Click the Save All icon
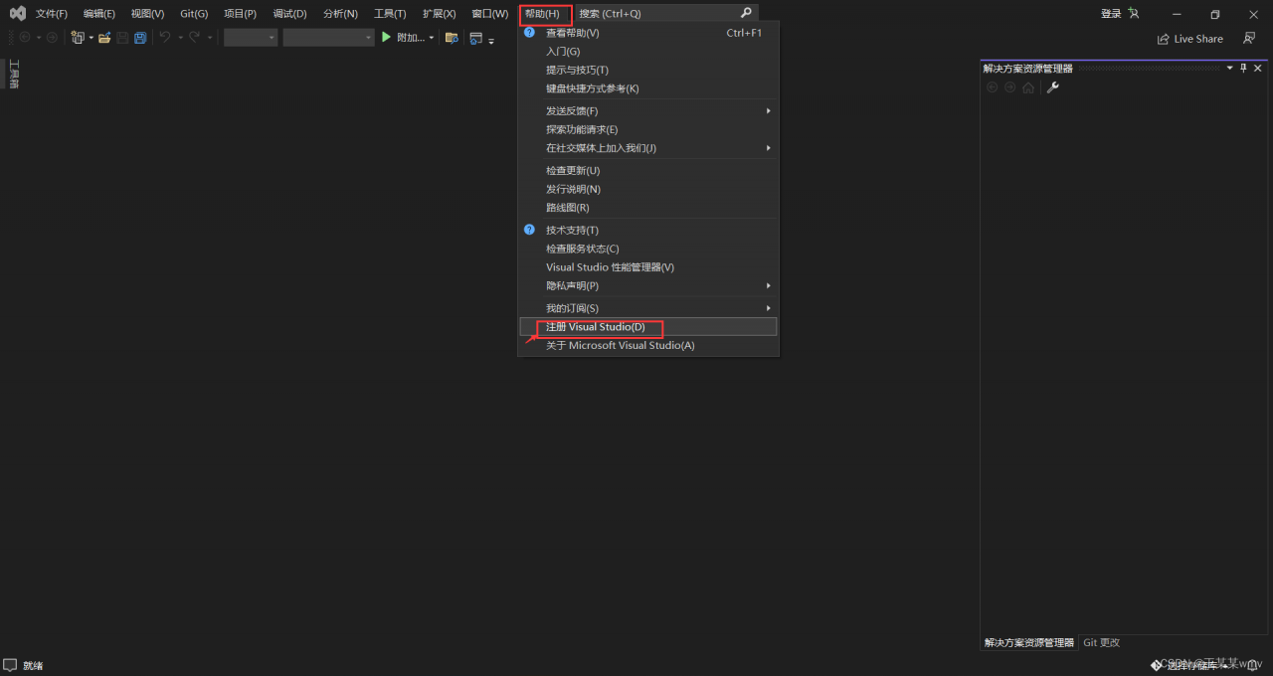Image resolution: width=1273 pixels, height=676 pixels. point(140,38)
